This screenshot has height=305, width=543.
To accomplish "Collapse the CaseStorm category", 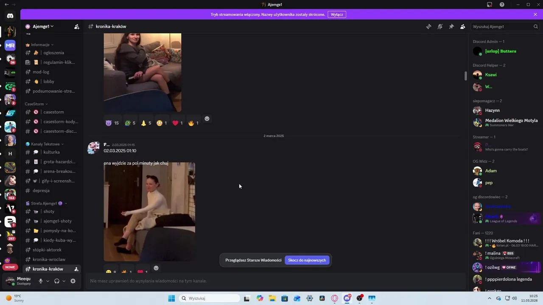I will [x=36, y=104].
